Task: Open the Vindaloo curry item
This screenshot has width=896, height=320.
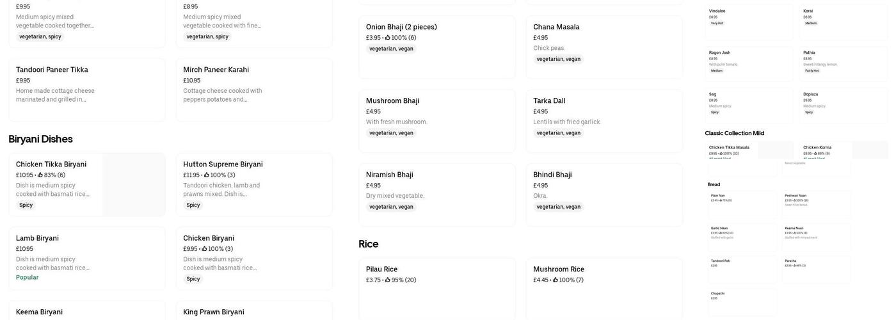Action: click(x=717, y=11)
